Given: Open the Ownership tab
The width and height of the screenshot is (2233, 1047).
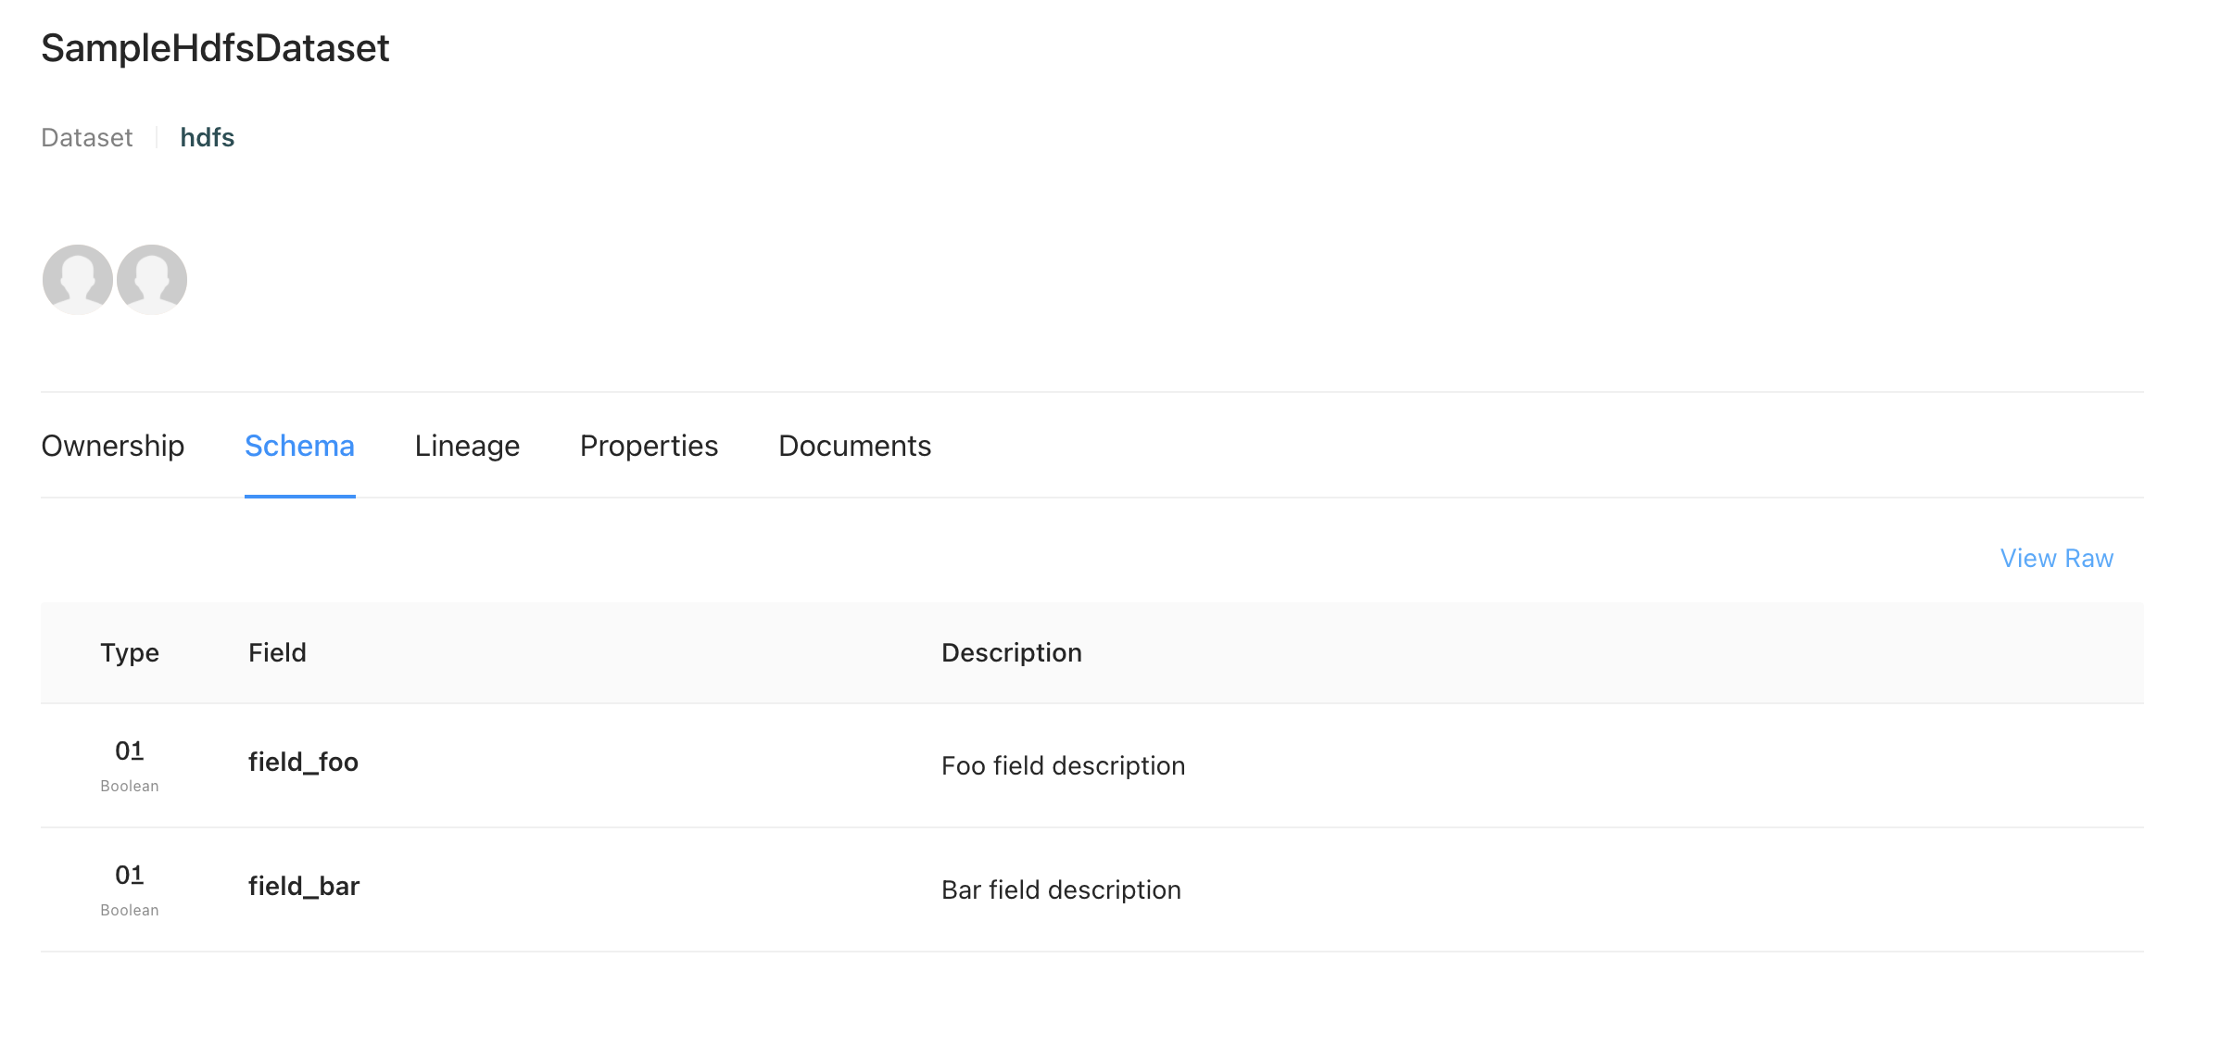Looking at the screenshot, I should coord(112,446).
